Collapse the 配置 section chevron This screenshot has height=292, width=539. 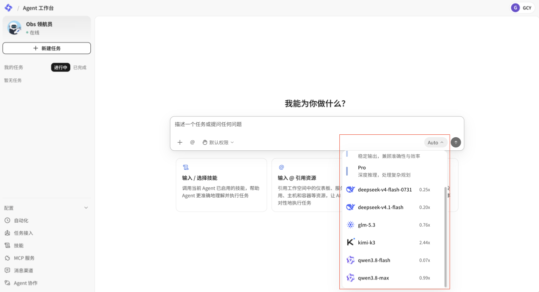pos(86,208)
